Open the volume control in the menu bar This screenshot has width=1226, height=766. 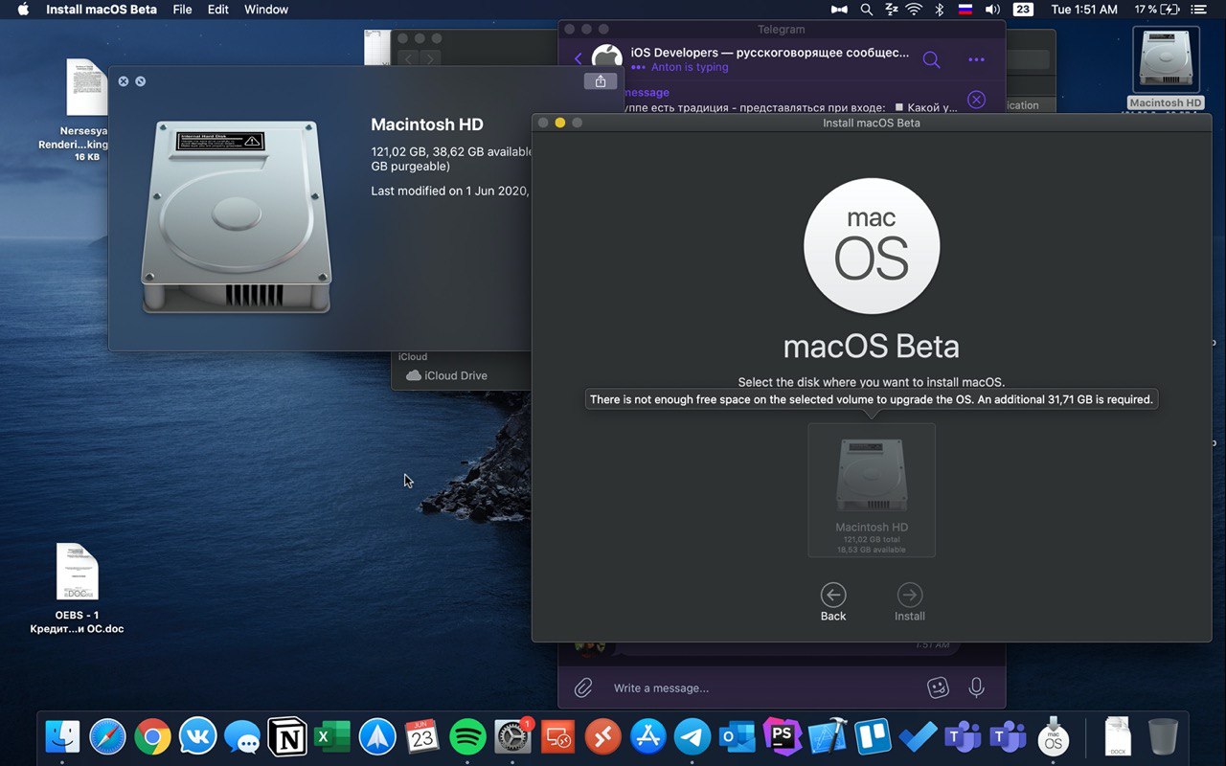tap(992, 9)
